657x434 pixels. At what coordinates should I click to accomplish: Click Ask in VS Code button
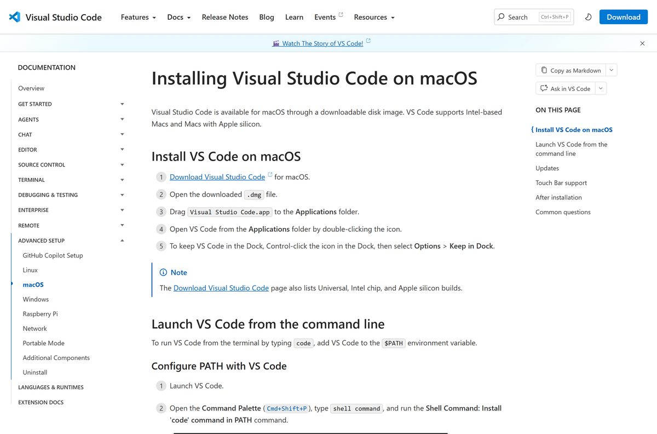click(x=565, y=88)
